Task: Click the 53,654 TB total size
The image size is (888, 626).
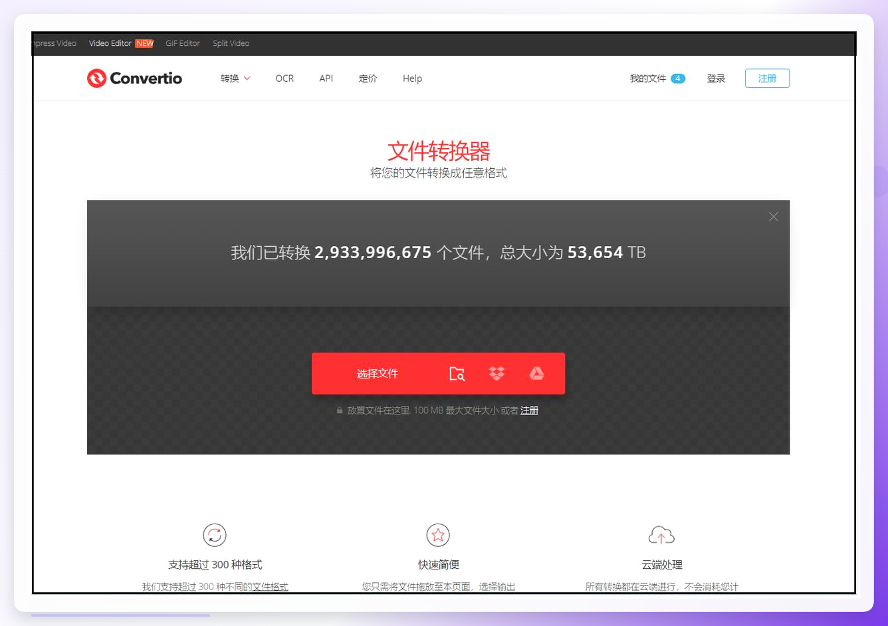Action: 606,253
